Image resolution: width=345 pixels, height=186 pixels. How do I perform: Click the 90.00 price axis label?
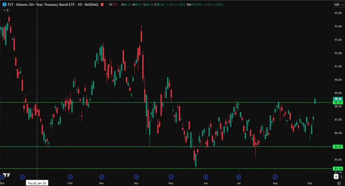coord(338,80)
